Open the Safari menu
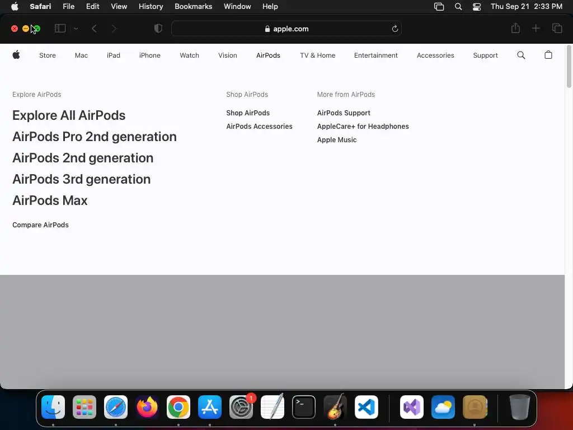 [40, 6]
